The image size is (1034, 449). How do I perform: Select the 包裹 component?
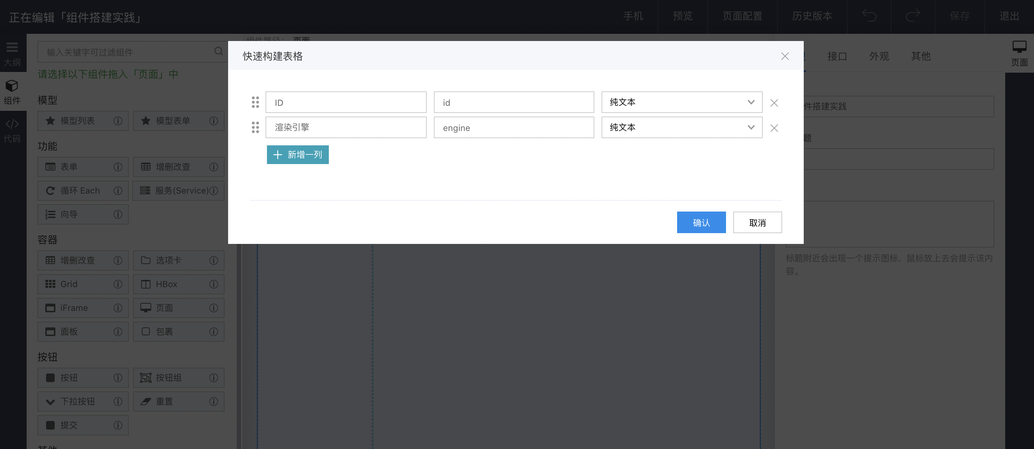(178, 331)
